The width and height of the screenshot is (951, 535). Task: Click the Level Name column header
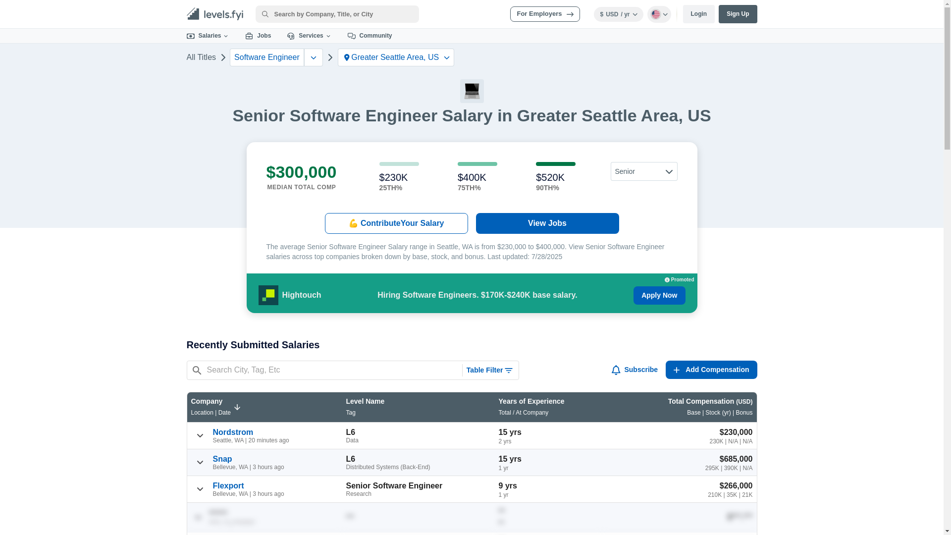[x=365, y=401]
